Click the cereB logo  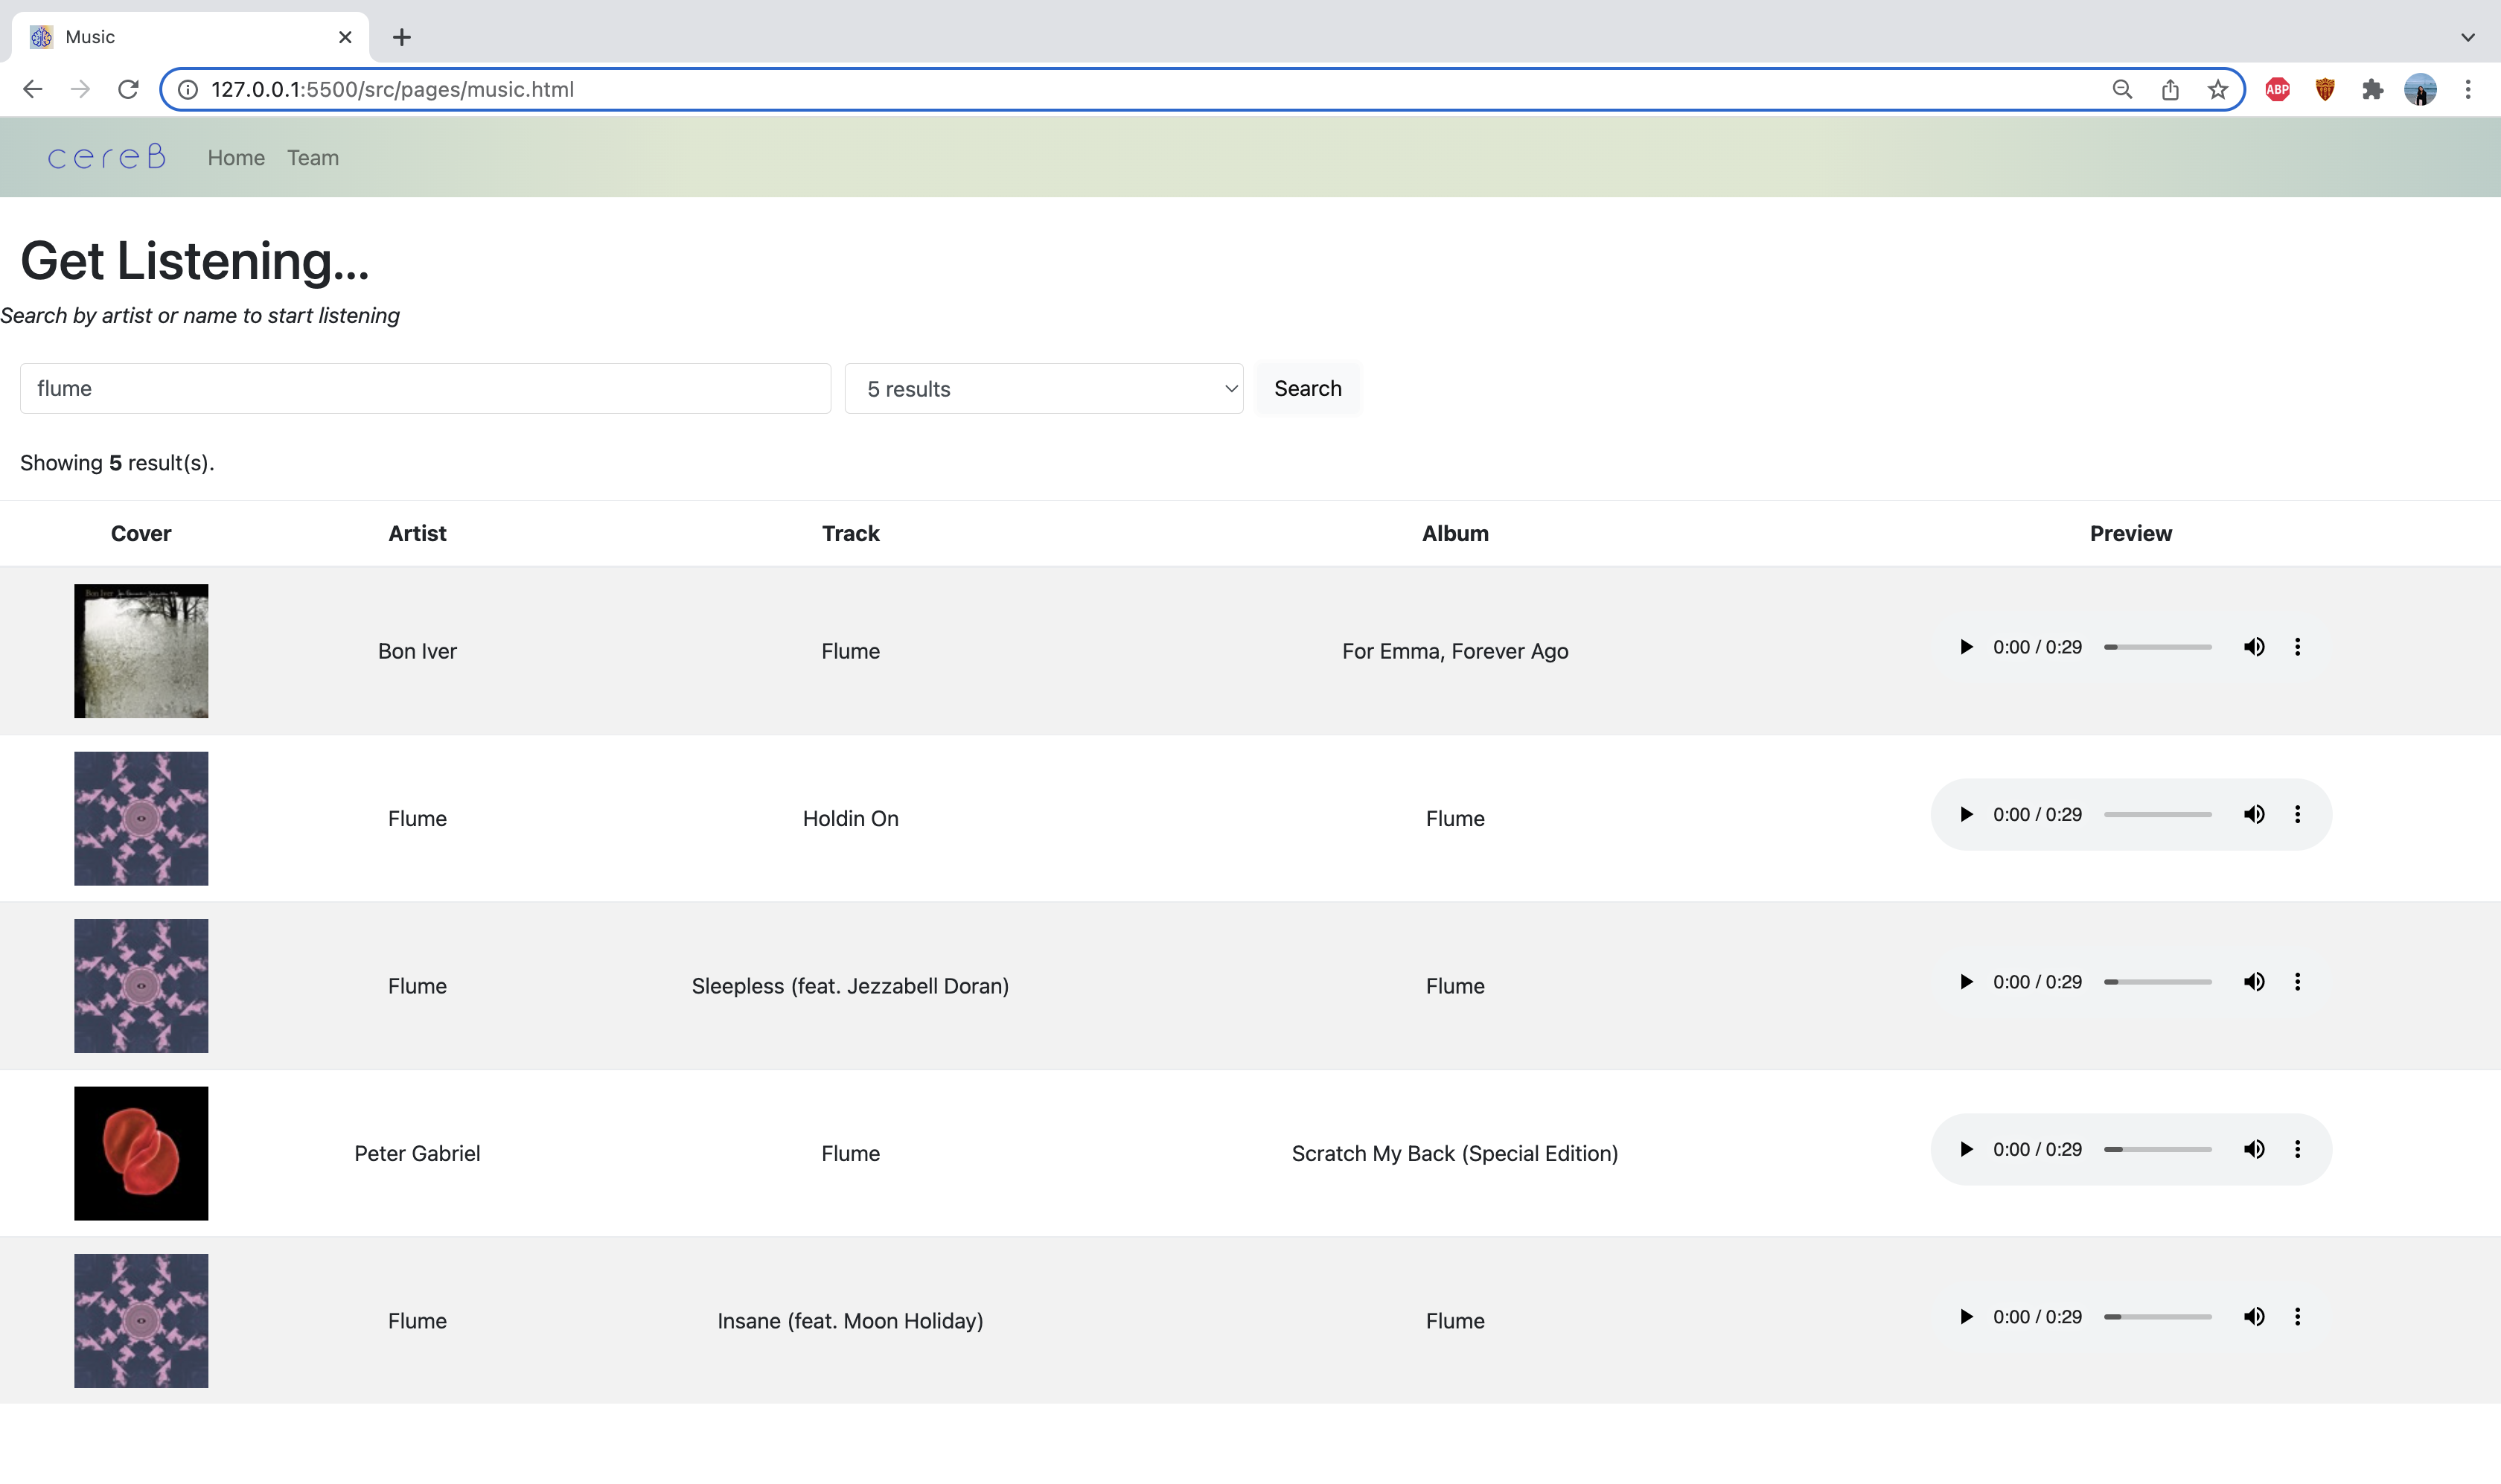pyautogui.click(x=106, y=157)
